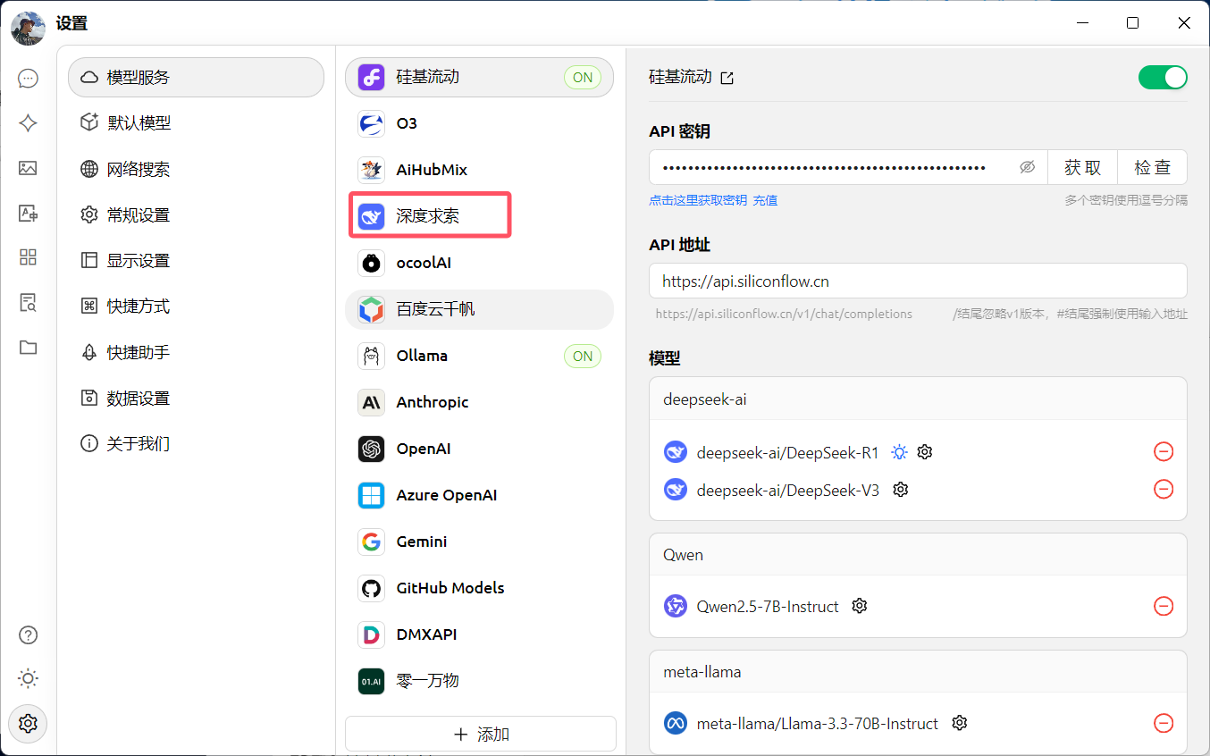
Task: Open the translate sidebar icon
Action: (28, 213)
